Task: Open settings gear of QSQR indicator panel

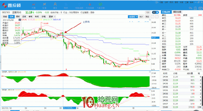Action: pyautogui.click(x=150, y=72)
